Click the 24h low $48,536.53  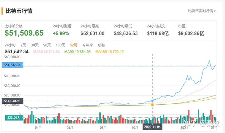click(x=126, y=33)
